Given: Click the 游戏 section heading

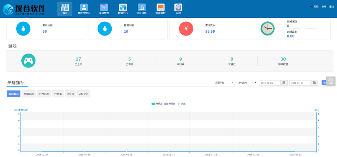Looking at the screenshot, I should pyautogui.click(x=13, y=46).
